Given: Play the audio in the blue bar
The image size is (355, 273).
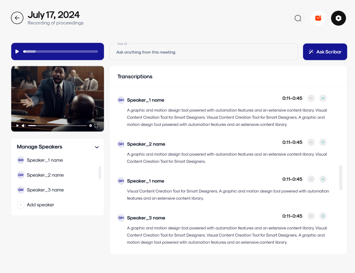Looking at the screenshot, I should [x=17, y=52].
